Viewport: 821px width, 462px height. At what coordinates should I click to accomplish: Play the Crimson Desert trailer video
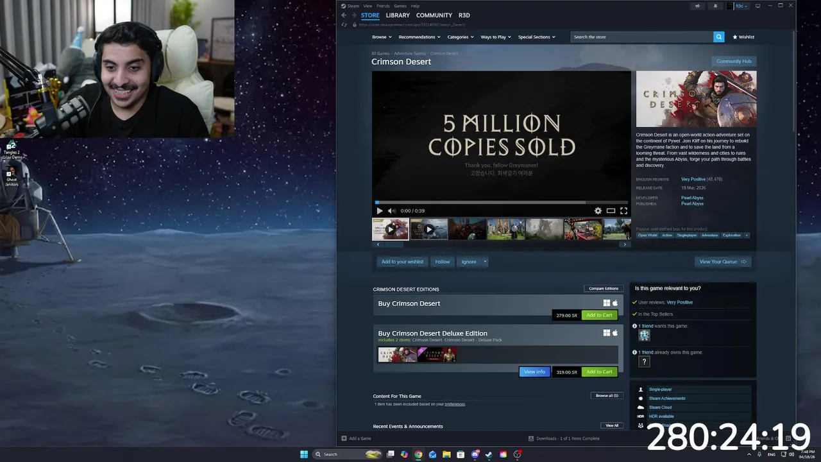click(379, 210)
